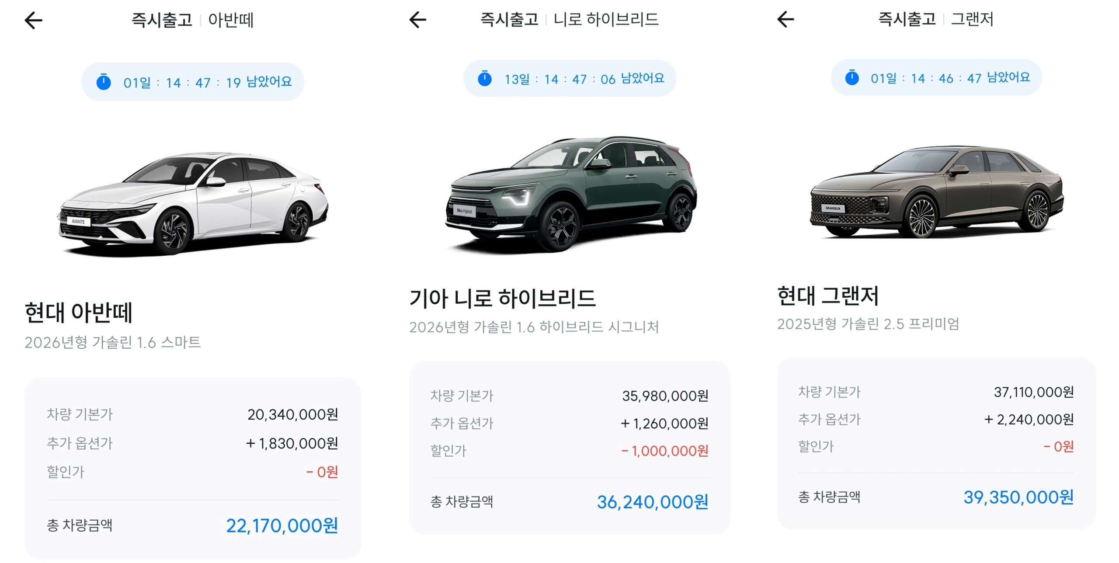Click stopwatch icon in 아반떼 countdown
This screenshot has height=563, width=1119.
tap(104, 82)
